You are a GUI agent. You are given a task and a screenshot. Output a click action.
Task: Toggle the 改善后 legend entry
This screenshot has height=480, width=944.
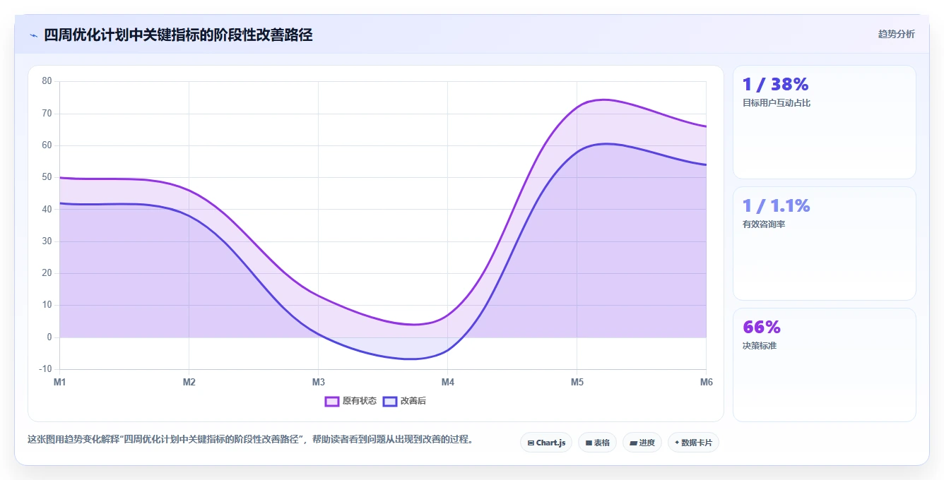click(x=404, y=401)
